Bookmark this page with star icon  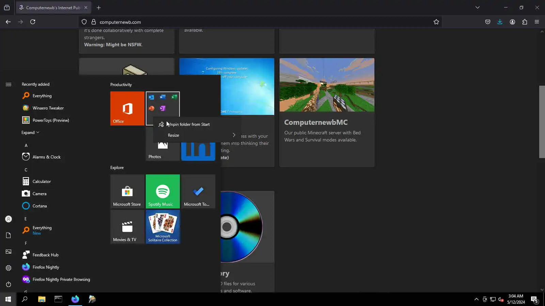tap(436, 22)
